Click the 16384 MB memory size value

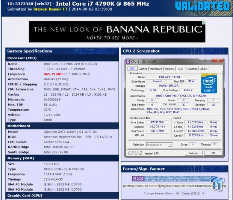click(51, 164)
